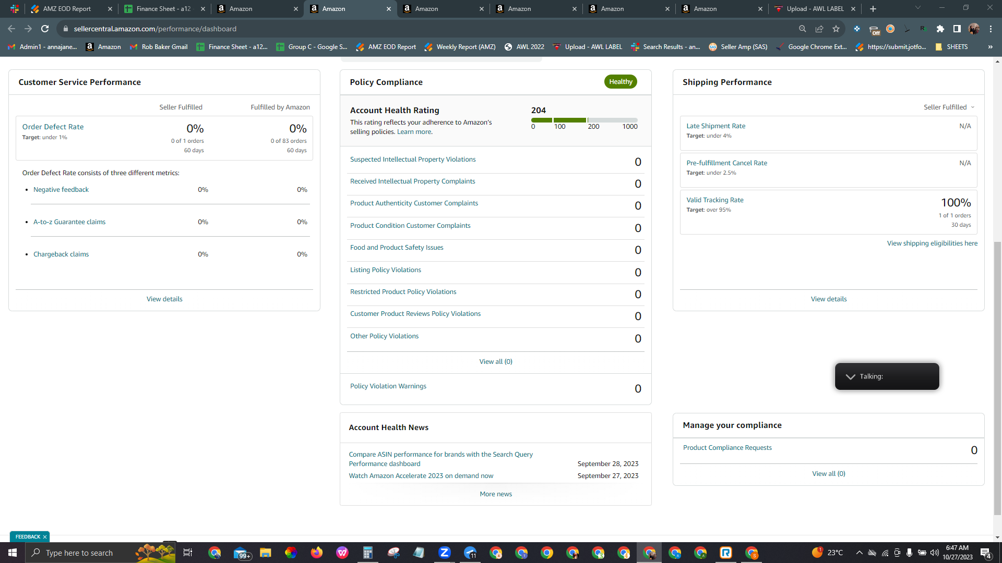Open the Chrome extensions puzzle icon
The image size is (1002, 563).
(940, 29)
